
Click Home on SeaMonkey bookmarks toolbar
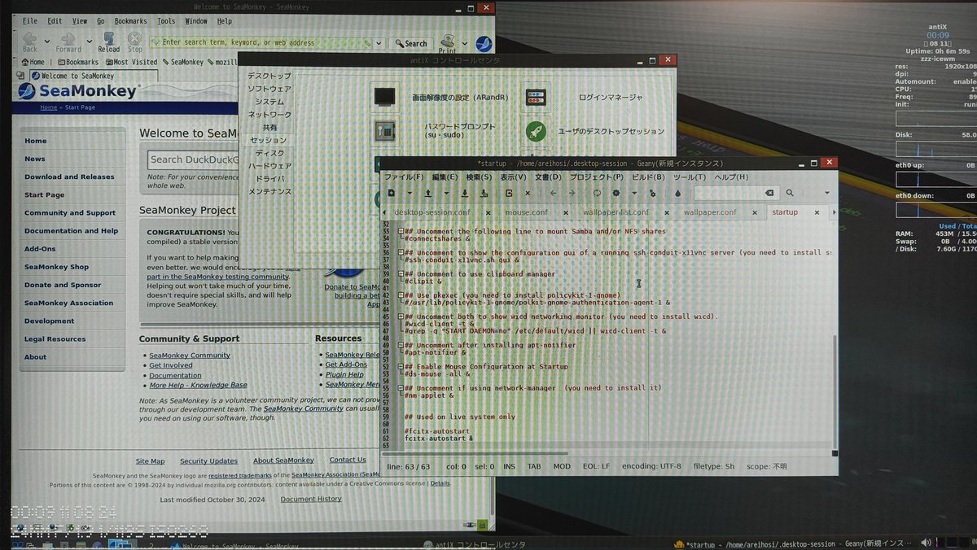(33, 62)
